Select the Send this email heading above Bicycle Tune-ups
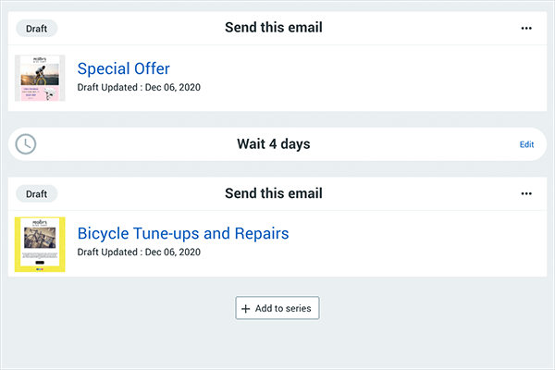Screen dimensions: 555x370 (273, 194)
